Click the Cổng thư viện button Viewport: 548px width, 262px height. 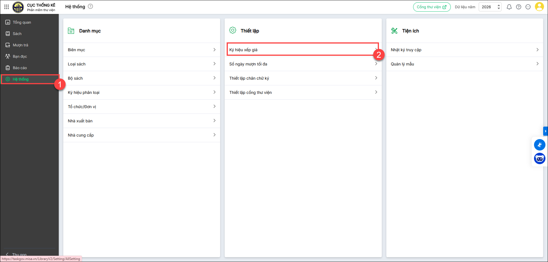pyautogui.click(x=432, y=7)
